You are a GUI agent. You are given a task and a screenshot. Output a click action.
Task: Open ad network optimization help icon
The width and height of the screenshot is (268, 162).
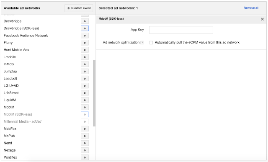click(142, 43)
